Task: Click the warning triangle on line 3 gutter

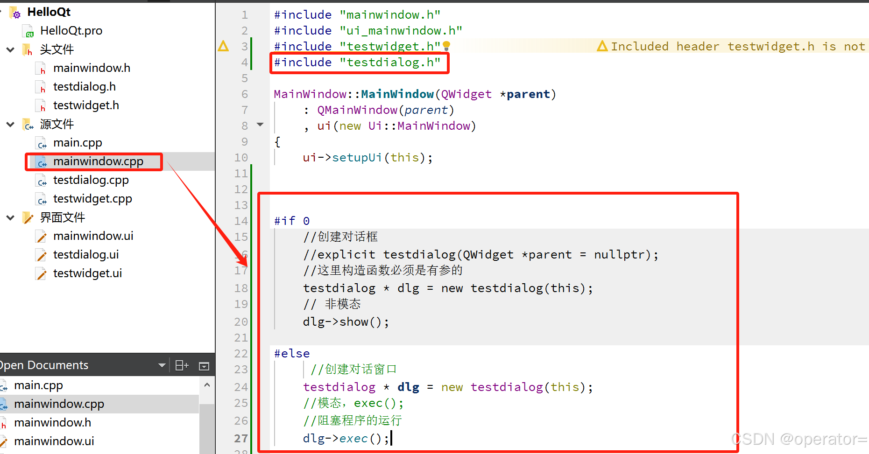Action: (223, 46)
